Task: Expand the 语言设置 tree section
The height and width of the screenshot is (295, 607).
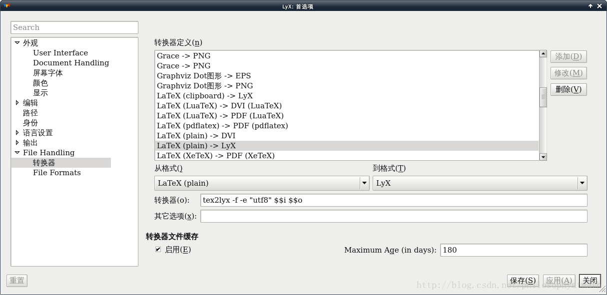Action: (17, 133)
